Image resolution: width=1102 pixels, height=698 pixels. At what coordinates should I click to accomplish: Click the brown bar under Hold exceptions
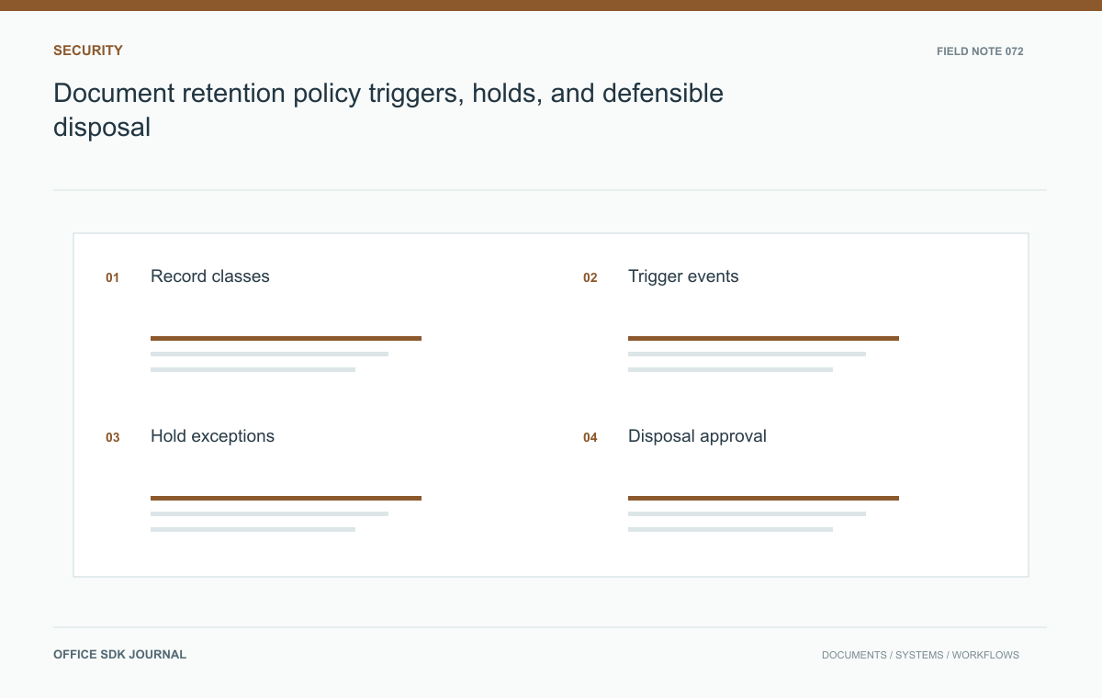[286, 498]
